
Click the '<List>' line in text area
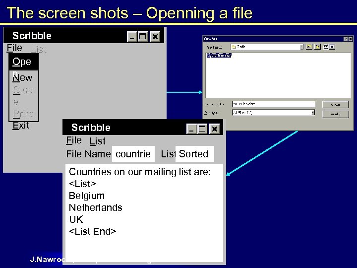pos(82,184)
